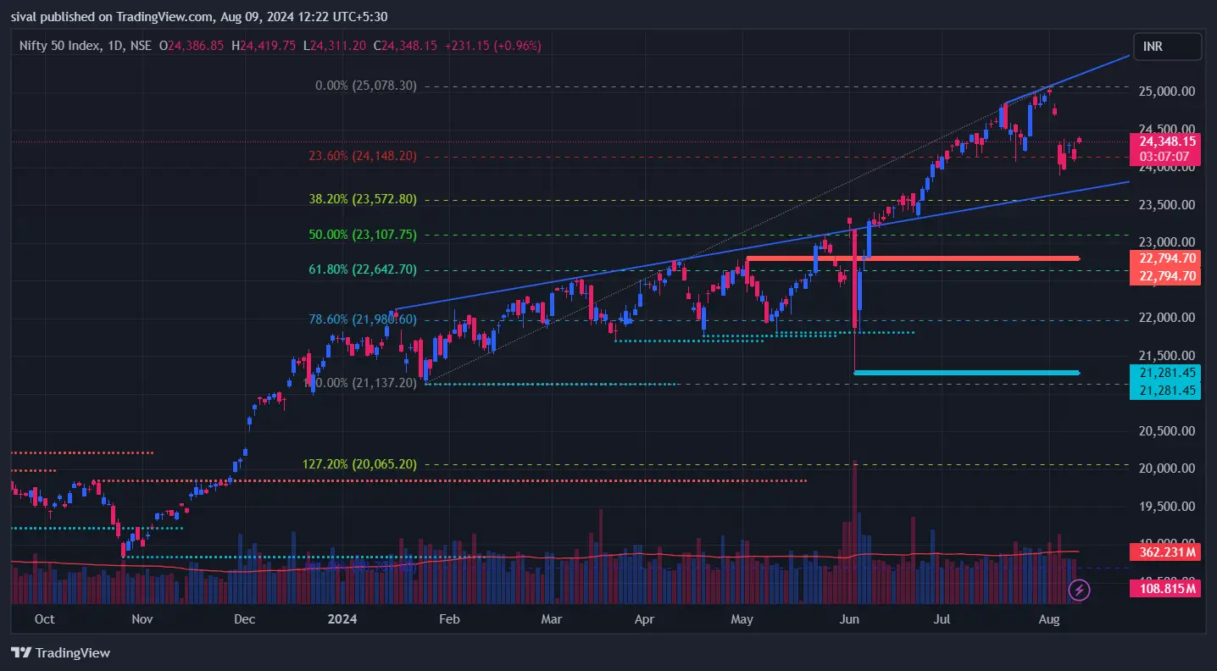Click 23,000.00 on the price axis

[x=1165, y=242]
